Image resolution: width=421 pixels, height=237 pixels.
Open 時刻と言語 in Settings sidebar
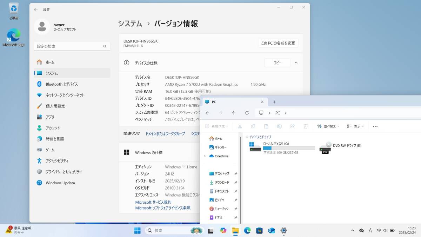pyautogui.click(x=72, y=139)
